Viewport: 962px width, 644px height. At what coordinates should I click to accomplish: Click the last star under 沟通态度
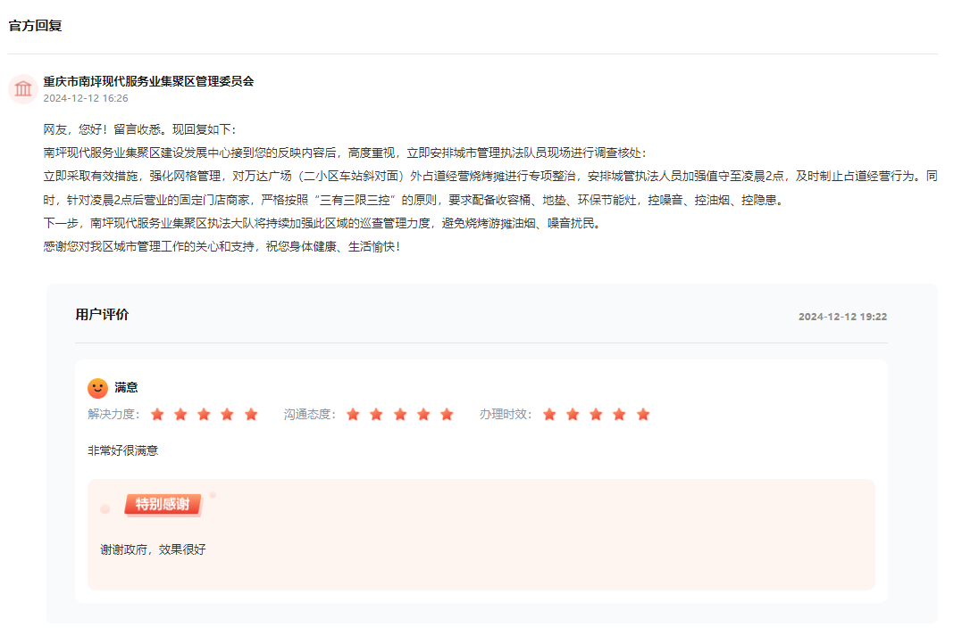tap(446, 414)
